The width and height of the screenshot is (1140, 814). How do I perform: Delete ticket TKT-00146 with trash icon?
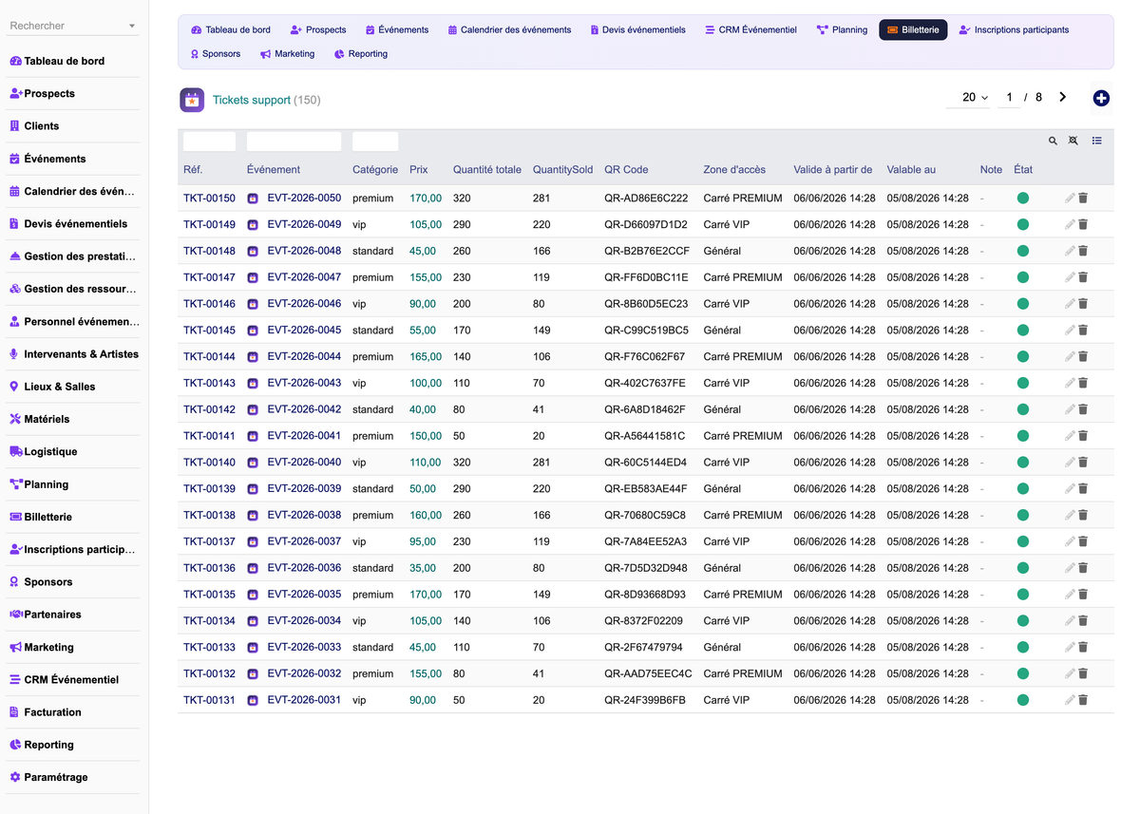click(1083, 304)
